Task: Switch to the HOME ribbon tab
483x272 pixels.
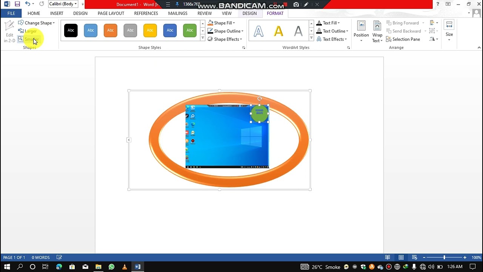Action: (x=34, y=13)
